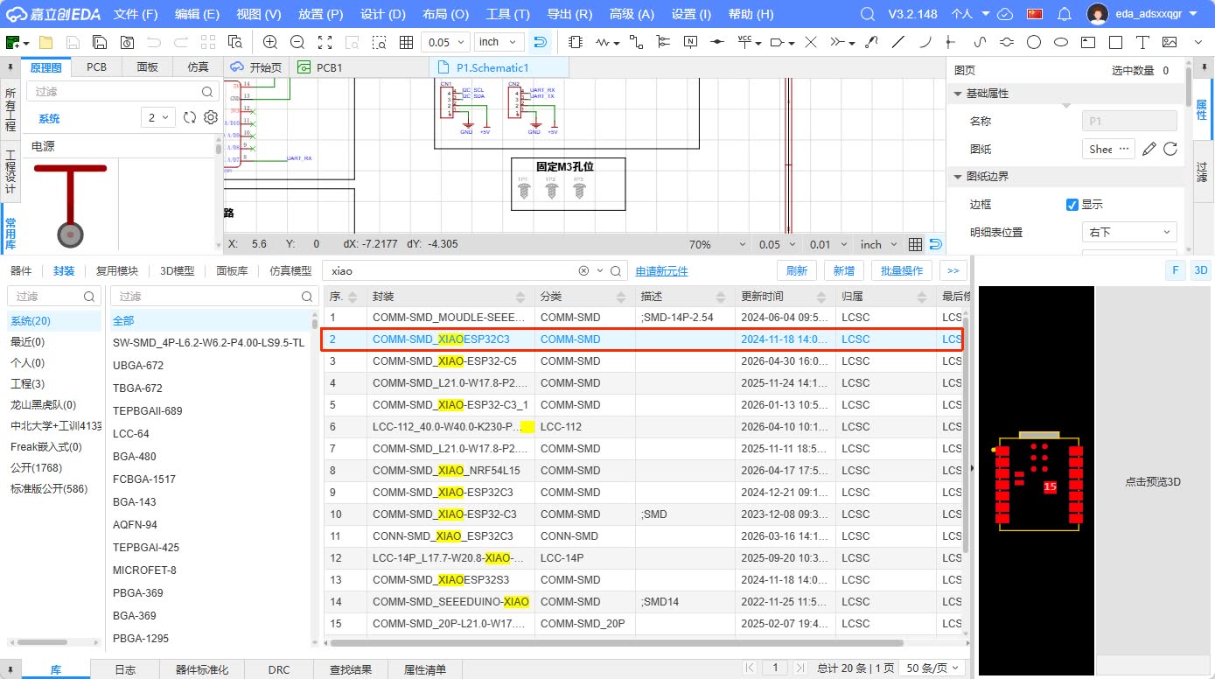
Task: Open the 文件 (F) menu
Action: tap(136, 14)
